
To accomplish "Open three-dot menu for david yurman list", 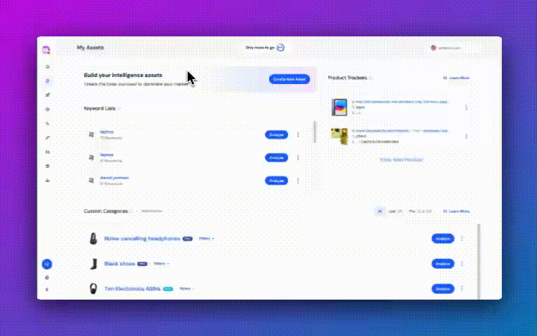I will point(298,181).
